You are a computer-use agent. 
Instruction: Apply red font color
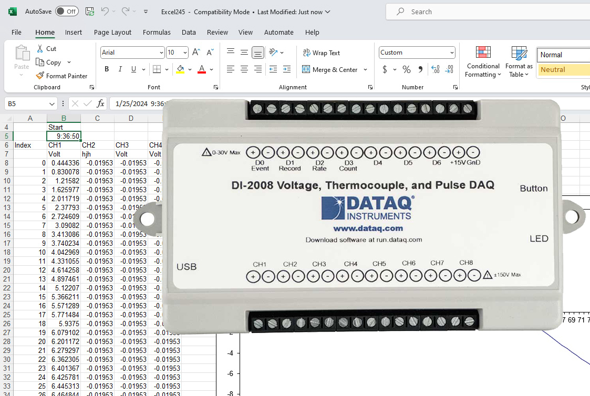202,69
